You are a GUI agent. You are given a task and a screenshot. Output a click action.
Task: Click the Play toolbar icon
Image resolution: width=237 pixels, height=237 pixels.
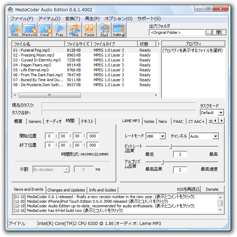tap(60, 30)
